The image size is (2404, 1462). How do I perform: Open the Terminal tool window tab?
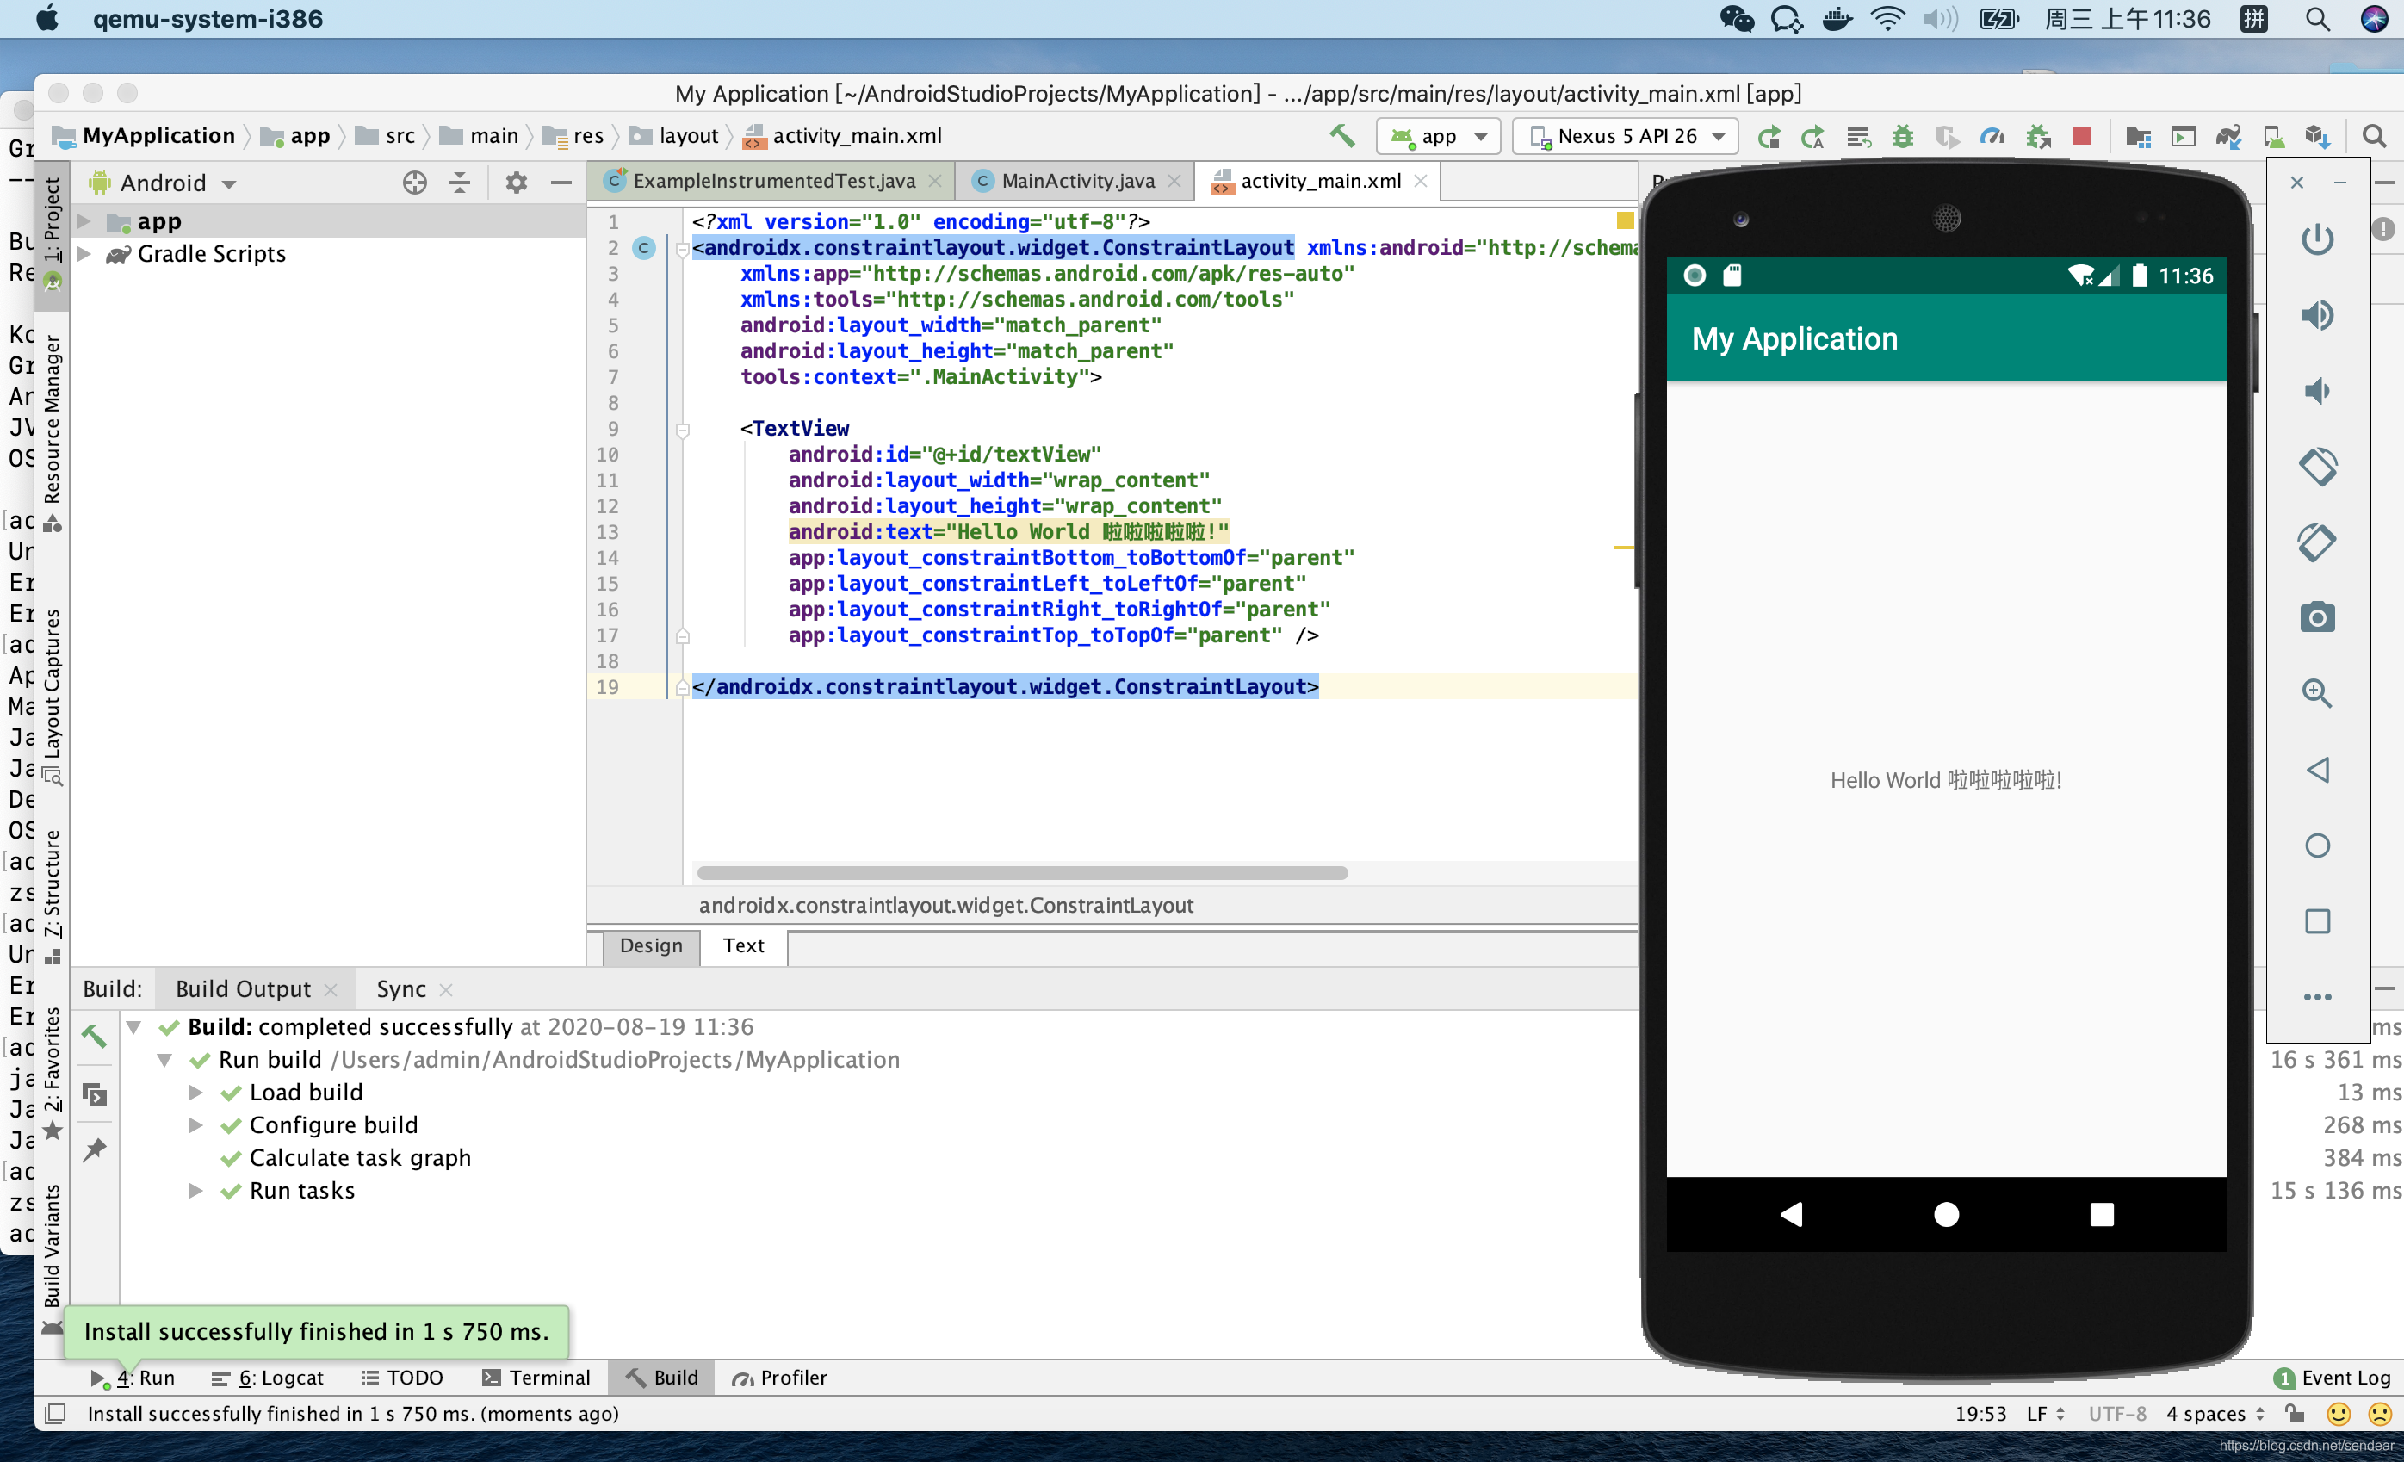pos(536,1377)
